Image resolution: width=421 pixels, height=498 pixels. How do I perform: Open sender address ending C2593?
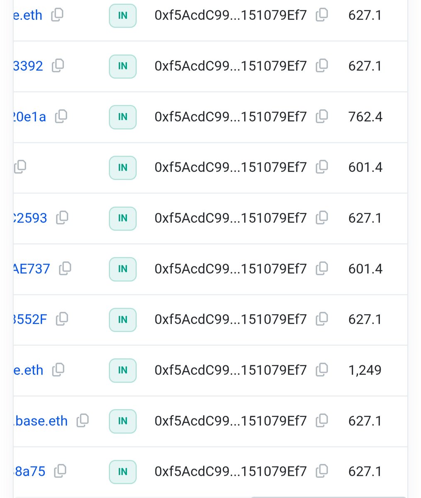(x=30, y=218)
